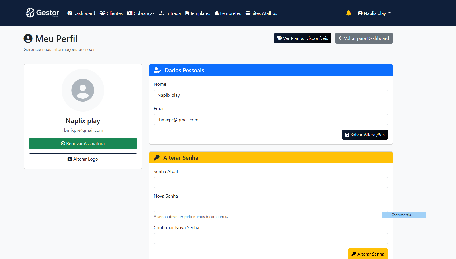Click into the Senha Atual field
Viewport: 456px width, 259px height.
tap(271, 182)
